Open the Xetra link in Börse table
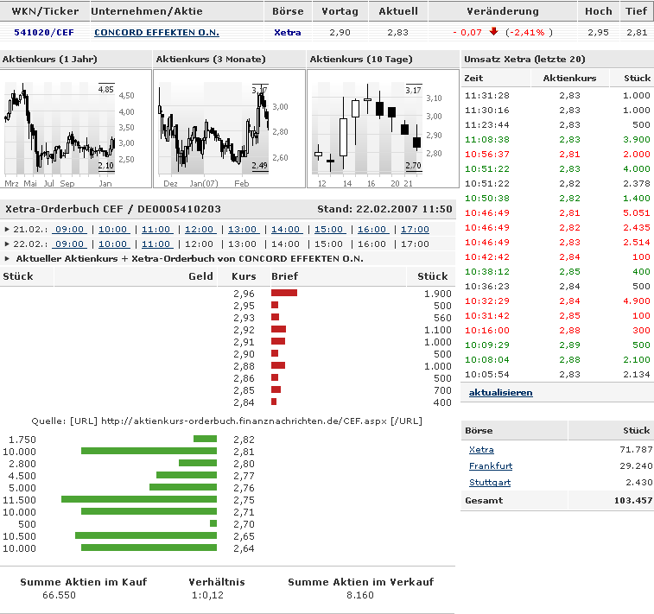This screenshot has height=614, width=654. tap(481, 449)
